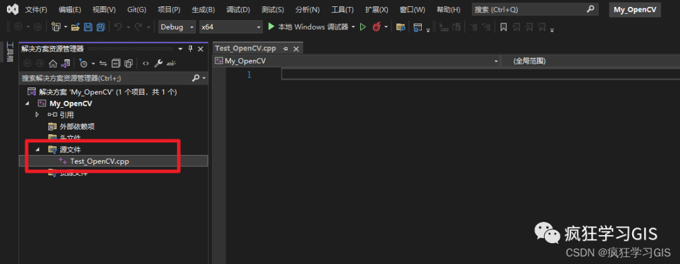
Task: Click the Open File folder icon
Action: click(75, 27)
